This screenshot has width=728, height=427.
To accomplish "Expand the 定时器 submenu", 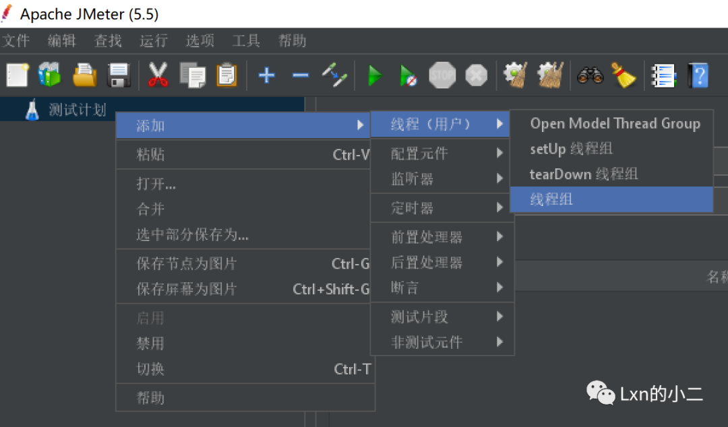I will click(x=442, y=208).
